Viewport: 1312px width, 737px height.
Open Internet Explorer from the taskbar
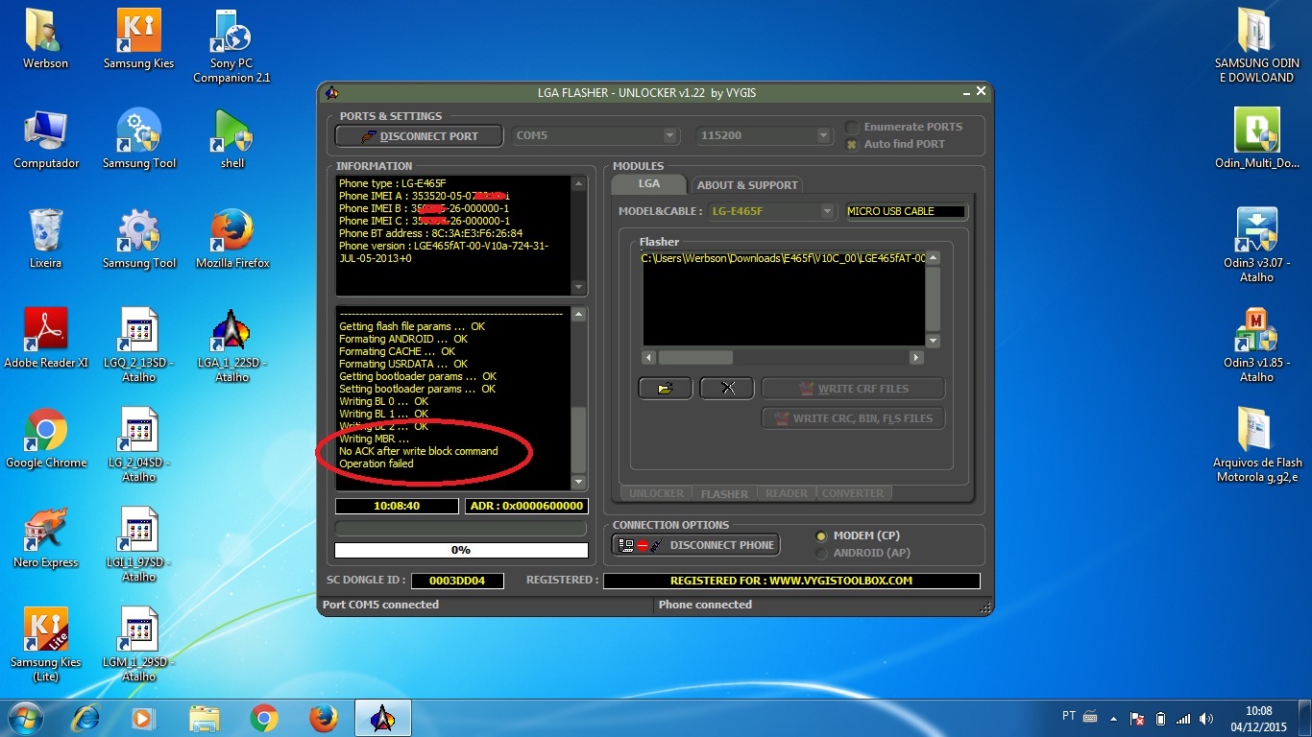[85, 718]
